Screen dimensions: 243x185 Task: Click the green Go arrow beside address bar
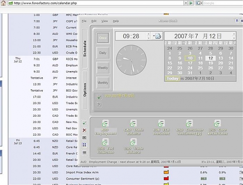coord(191,3)
